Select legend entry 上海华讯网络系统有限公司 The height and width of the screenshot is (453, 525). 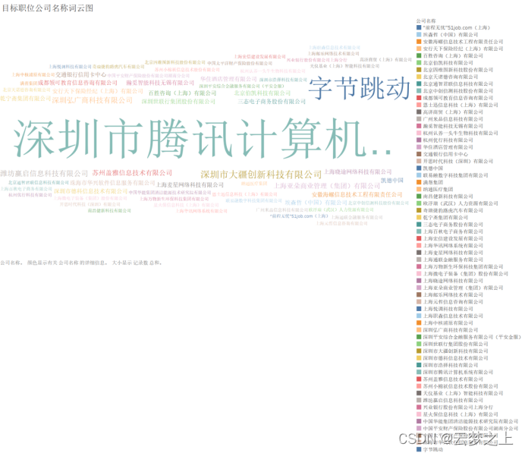pyautogui.click(x=450, y=245)
